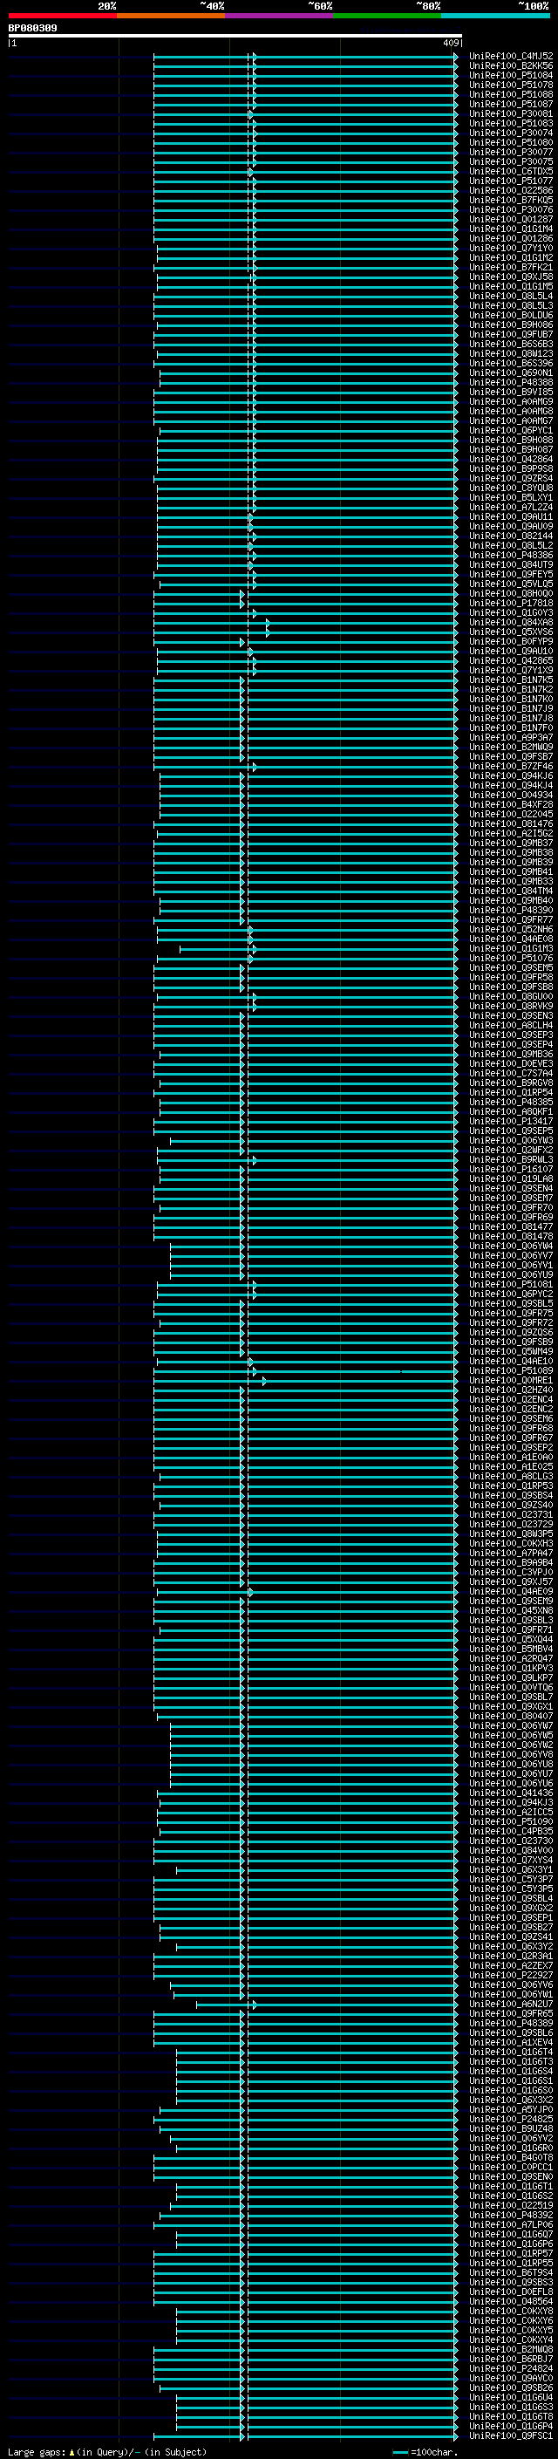Click the purple ~60% identity color segment

click(x=280, y=16)
